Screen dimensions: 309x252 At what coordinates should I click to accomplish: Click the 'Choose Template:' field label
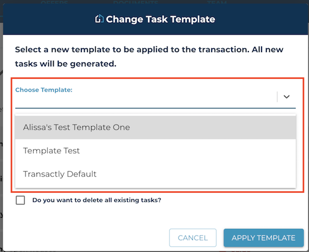tap(44, 90)
